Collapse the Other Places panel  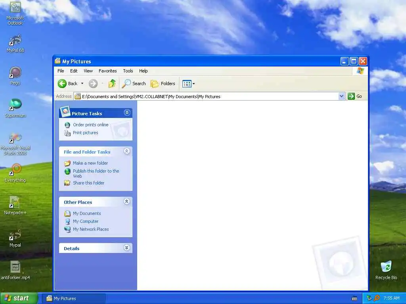(126, 201)
